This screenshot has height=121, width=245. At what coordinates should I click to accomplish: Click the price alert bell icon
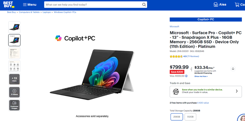(233, 69)
